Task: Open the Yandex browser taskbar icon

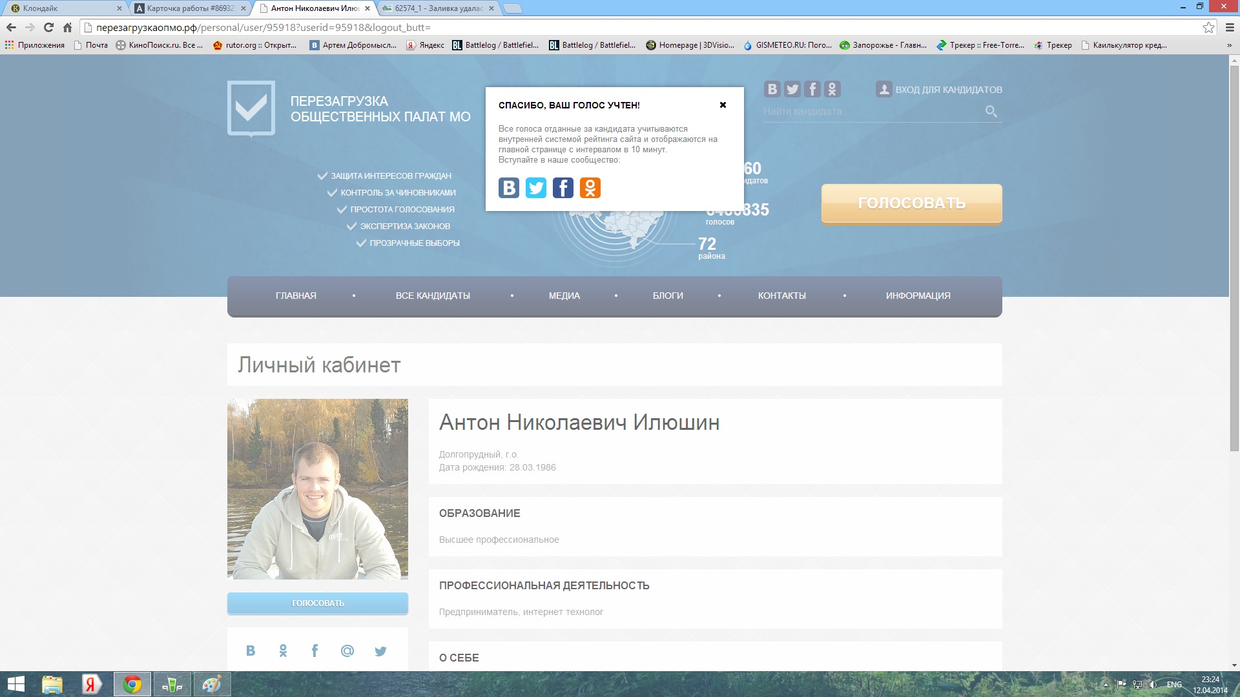Action: click(91, 684)
